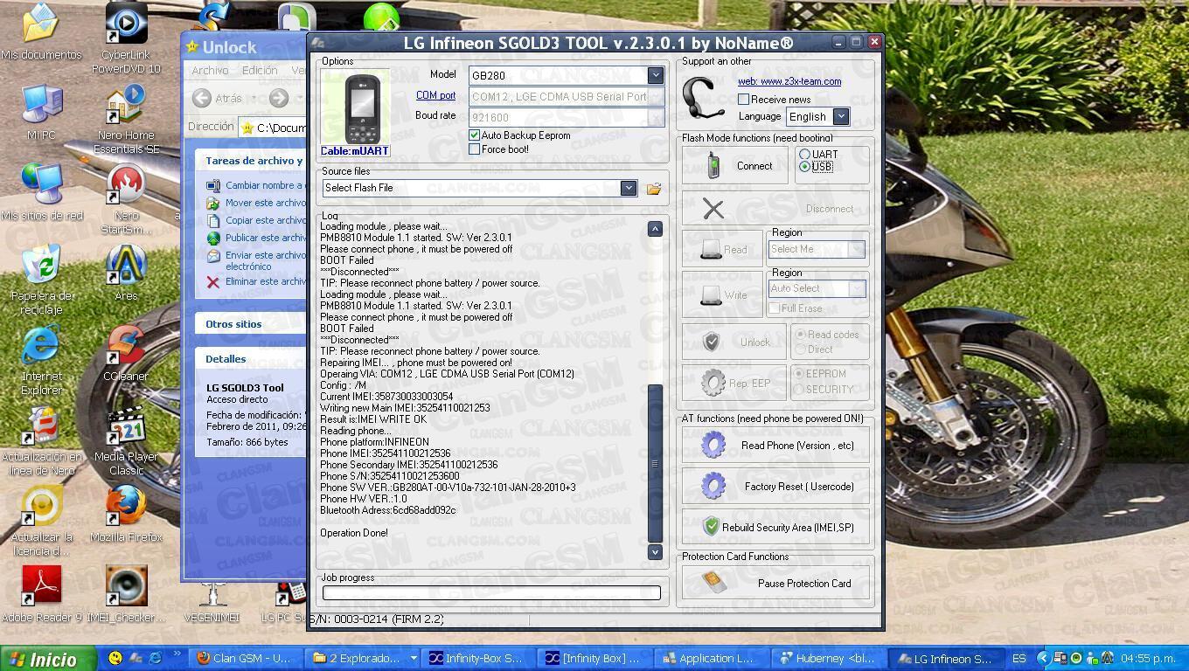Expand the Select Flash File dropdown
This screenshot has height=671, width=1189.
(628, 188)
